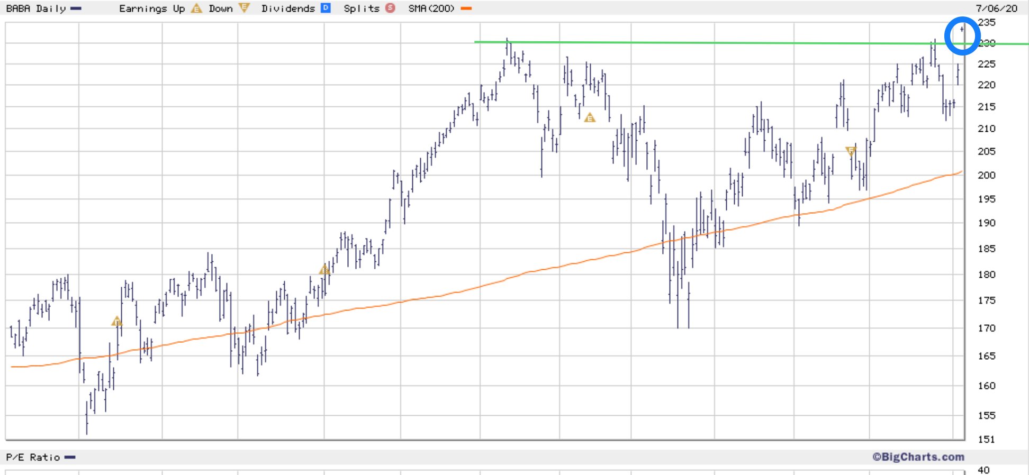The height and width of the screenshot is (475, 1029).
Task: Click the 185 price axis label
Action: click(x=987, y=249)
